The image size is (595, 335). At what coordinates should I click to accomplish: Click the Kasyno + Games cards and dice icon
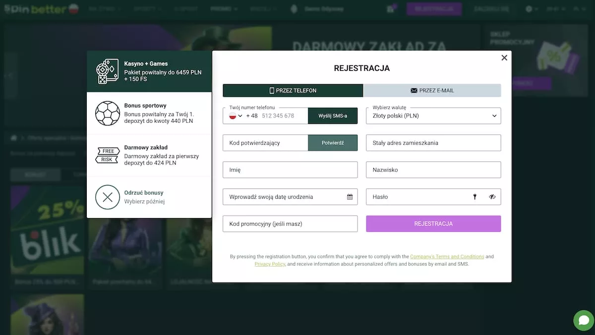pyautogui.click(x=107, y=71)
